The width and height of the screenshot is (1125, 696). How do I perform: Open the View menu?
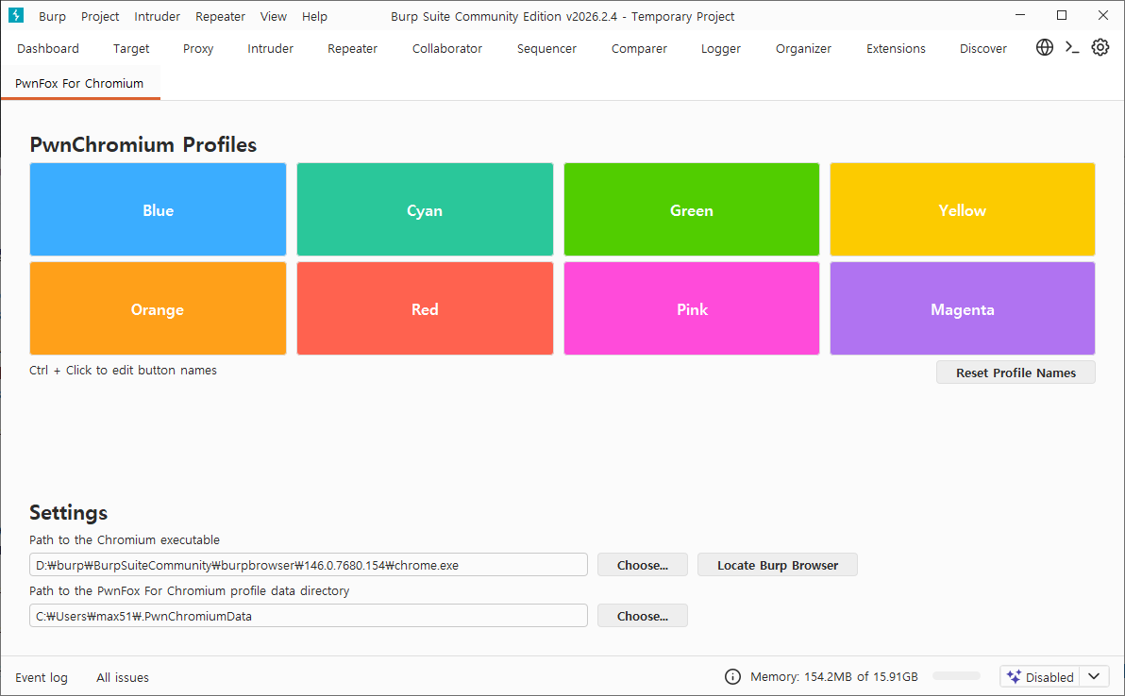point(274,16)
